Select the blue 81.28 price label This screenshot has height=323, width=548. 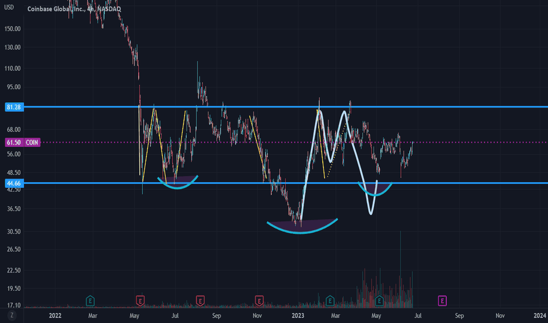click(x=14, y=107)
